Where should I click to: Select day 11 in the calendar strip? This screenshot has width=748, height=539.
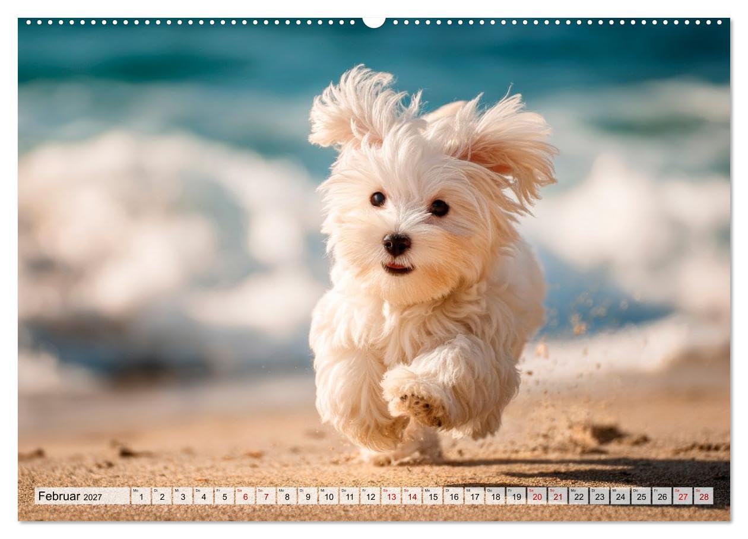pyautogui.click(x=349, y=496)
